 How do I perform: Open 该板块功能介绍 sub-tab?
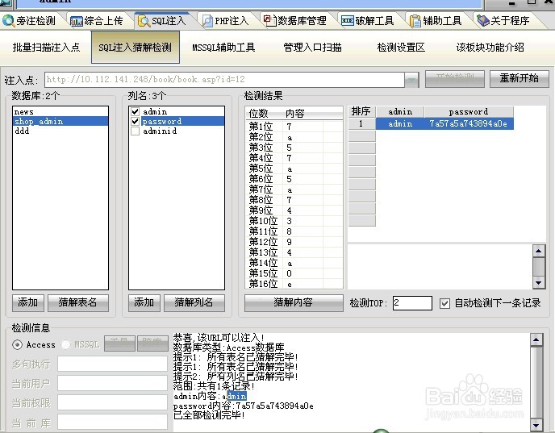click(490, 48)
